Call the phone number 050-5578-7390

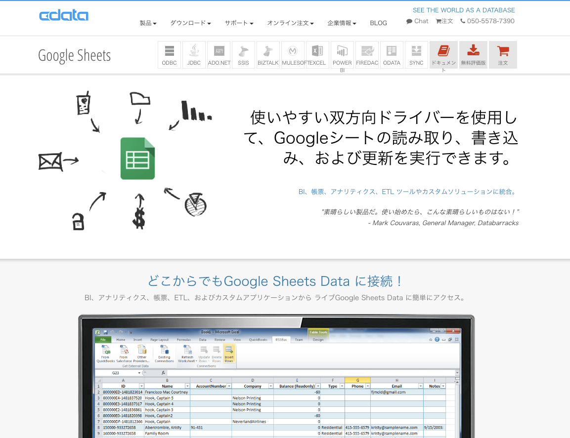pos(487,21)
